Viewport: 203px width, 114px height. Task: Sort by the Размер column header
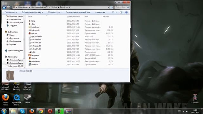click(x=106, y=16)
